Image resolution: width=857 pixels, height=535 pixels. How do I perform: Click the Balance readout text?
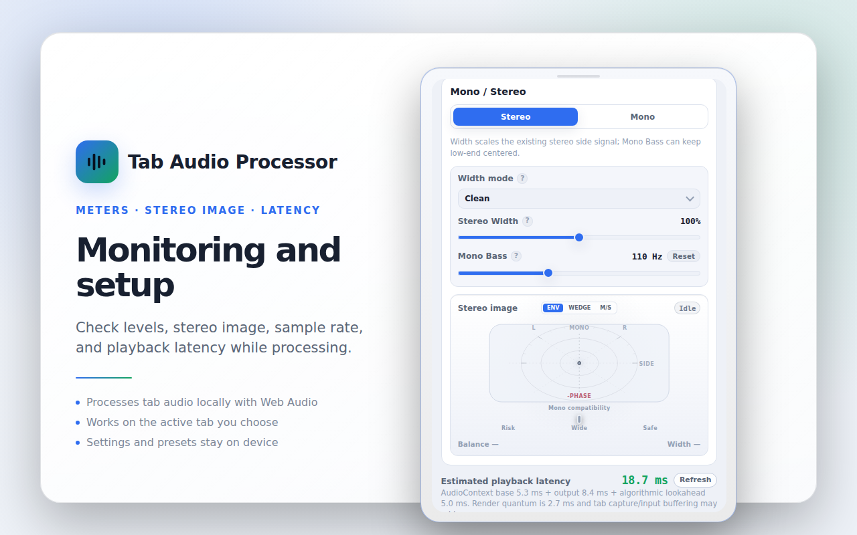(478, 444)
